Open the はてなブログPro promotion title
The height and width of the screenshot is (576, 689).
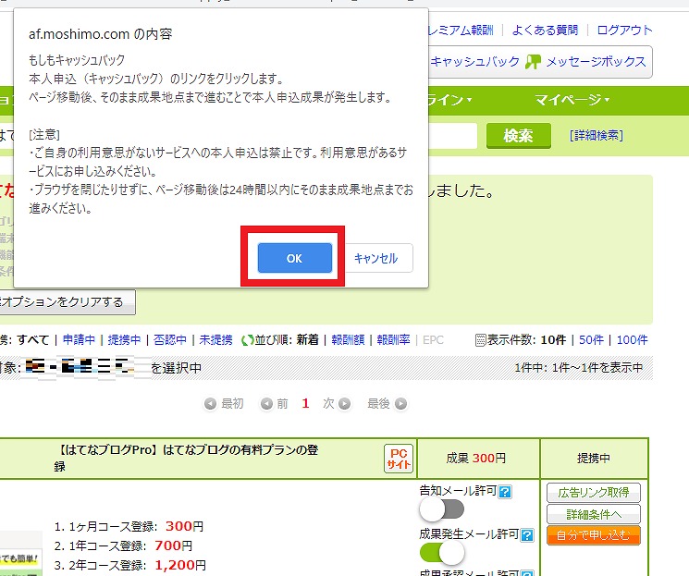[x=188, y=458]
